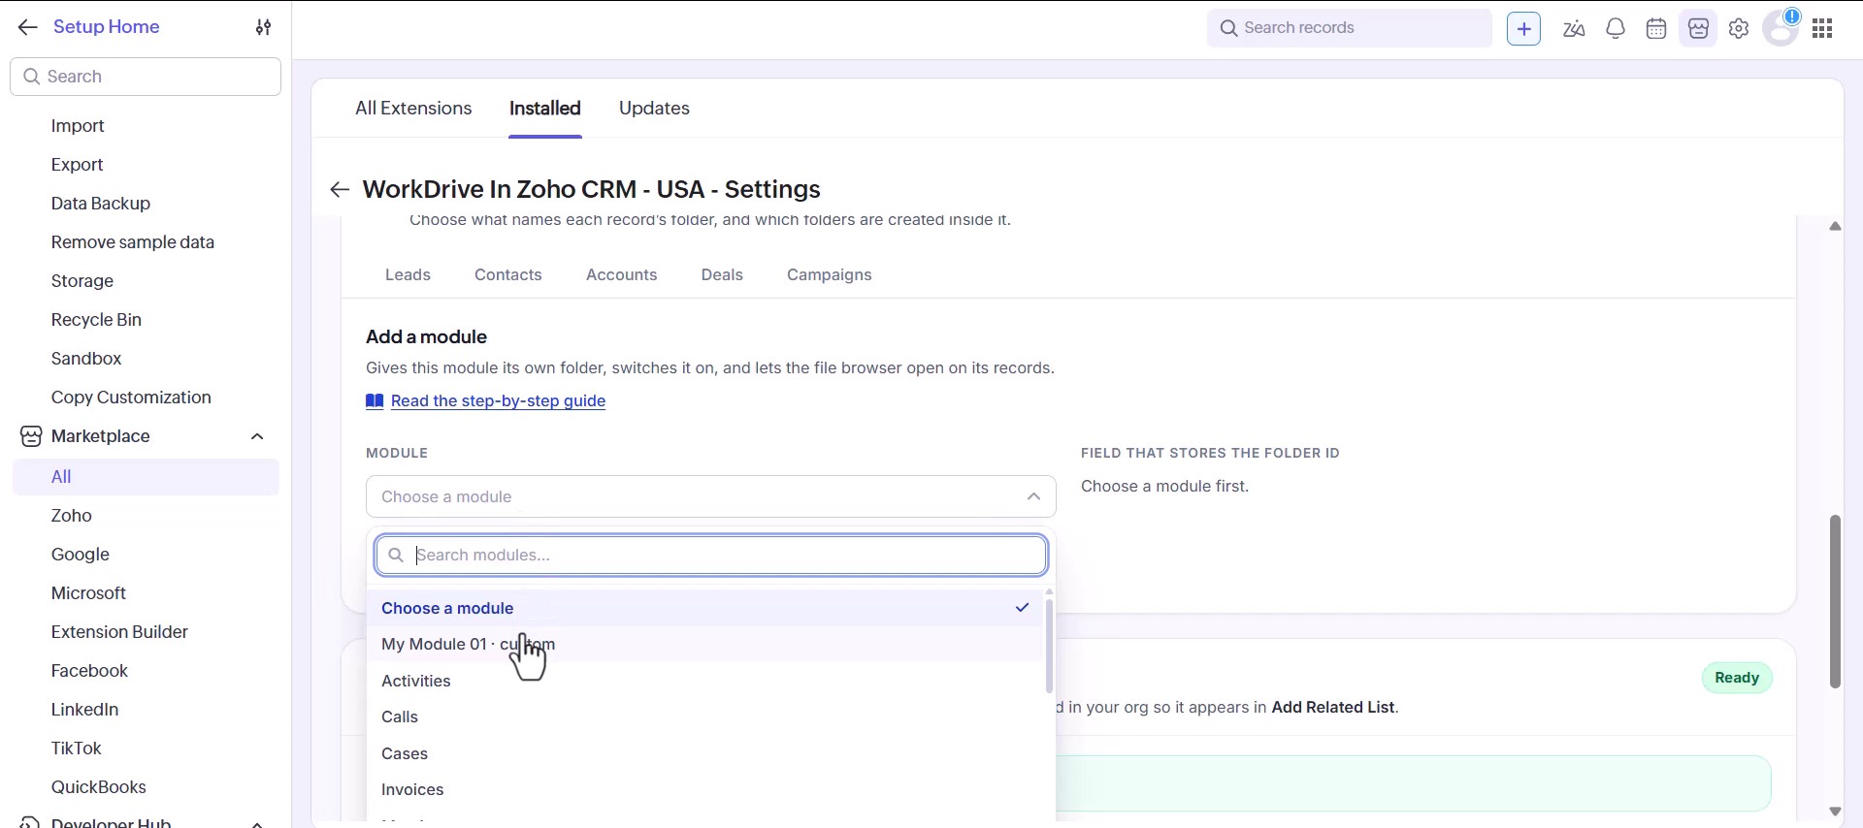Open the calendar icon in top bar
The height and width of the screenshot is (828, 1863).
pyautogui.click(x=1656, y=29)
